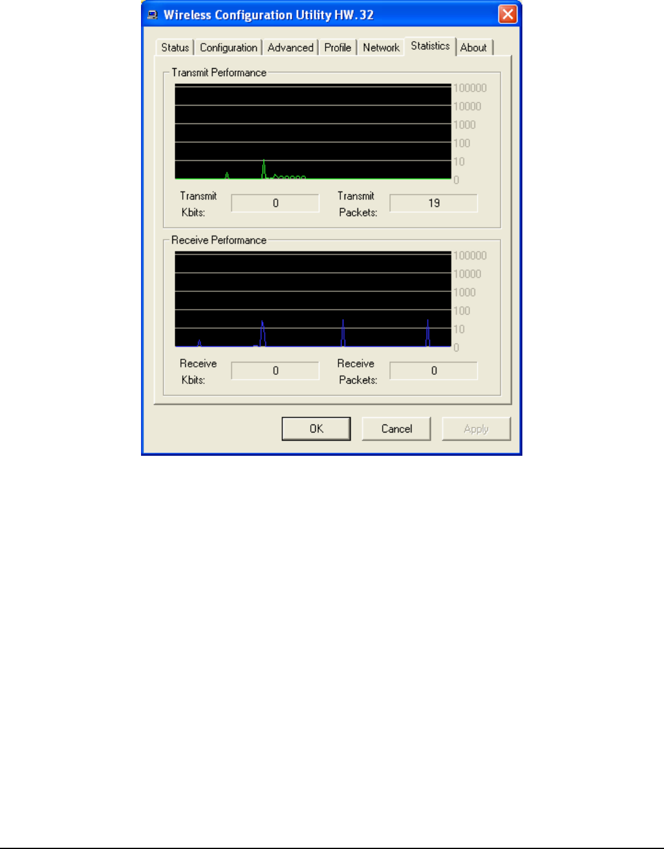This screenshot has height=849, width=664.
Task: Click the 100000 scale label on transmit graph
Action: tap(470, 88)
